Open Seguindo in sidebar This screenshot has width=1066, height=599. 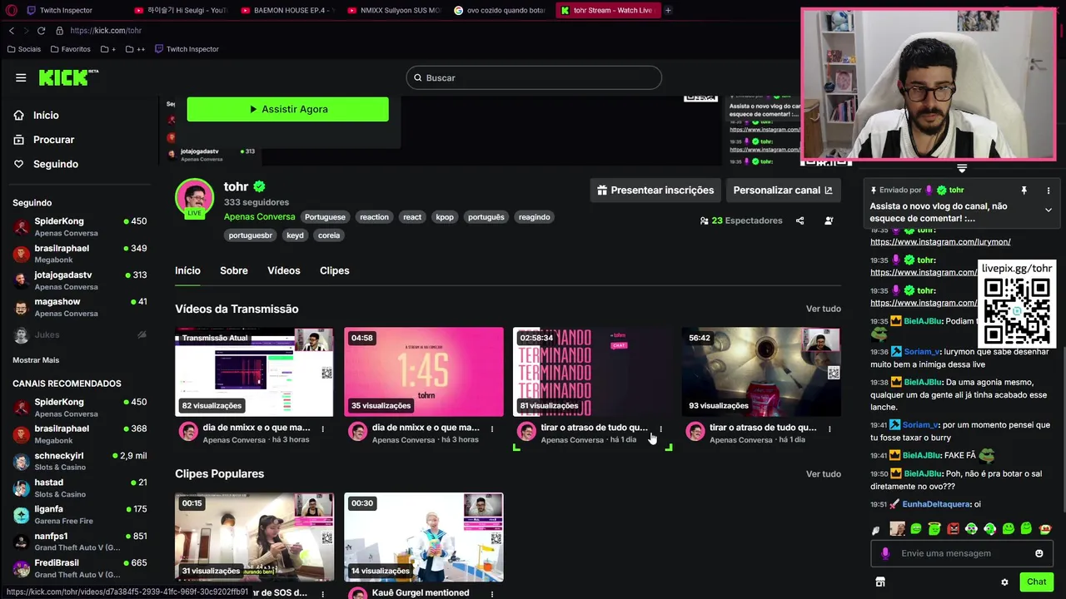(55, 164)
